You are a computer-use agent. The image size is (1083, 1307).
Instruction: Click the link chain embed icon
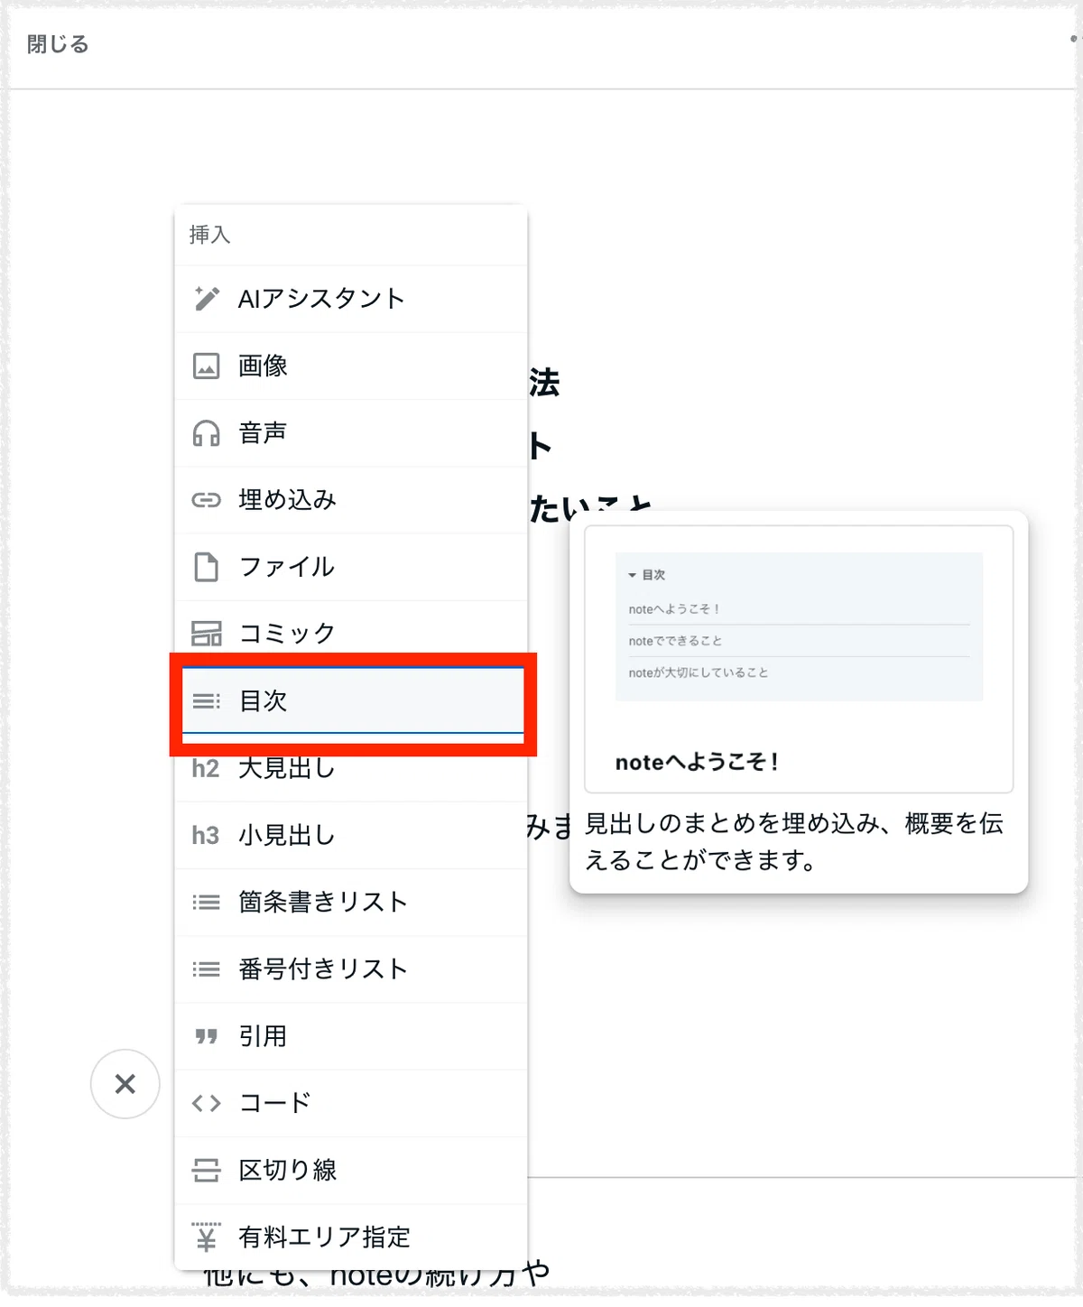tap(207, 500)
